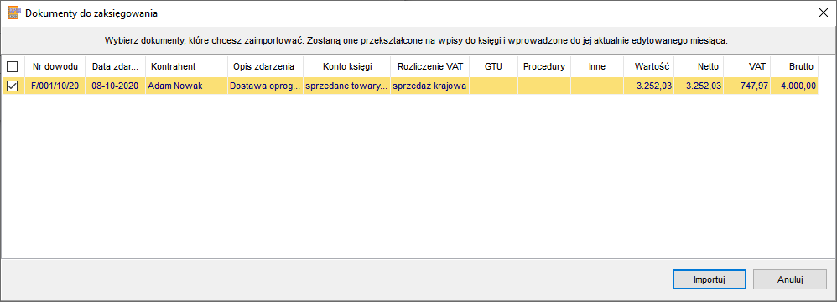Click the Inne column header
This screenshot has height=302, width=837.
[597, 67]
